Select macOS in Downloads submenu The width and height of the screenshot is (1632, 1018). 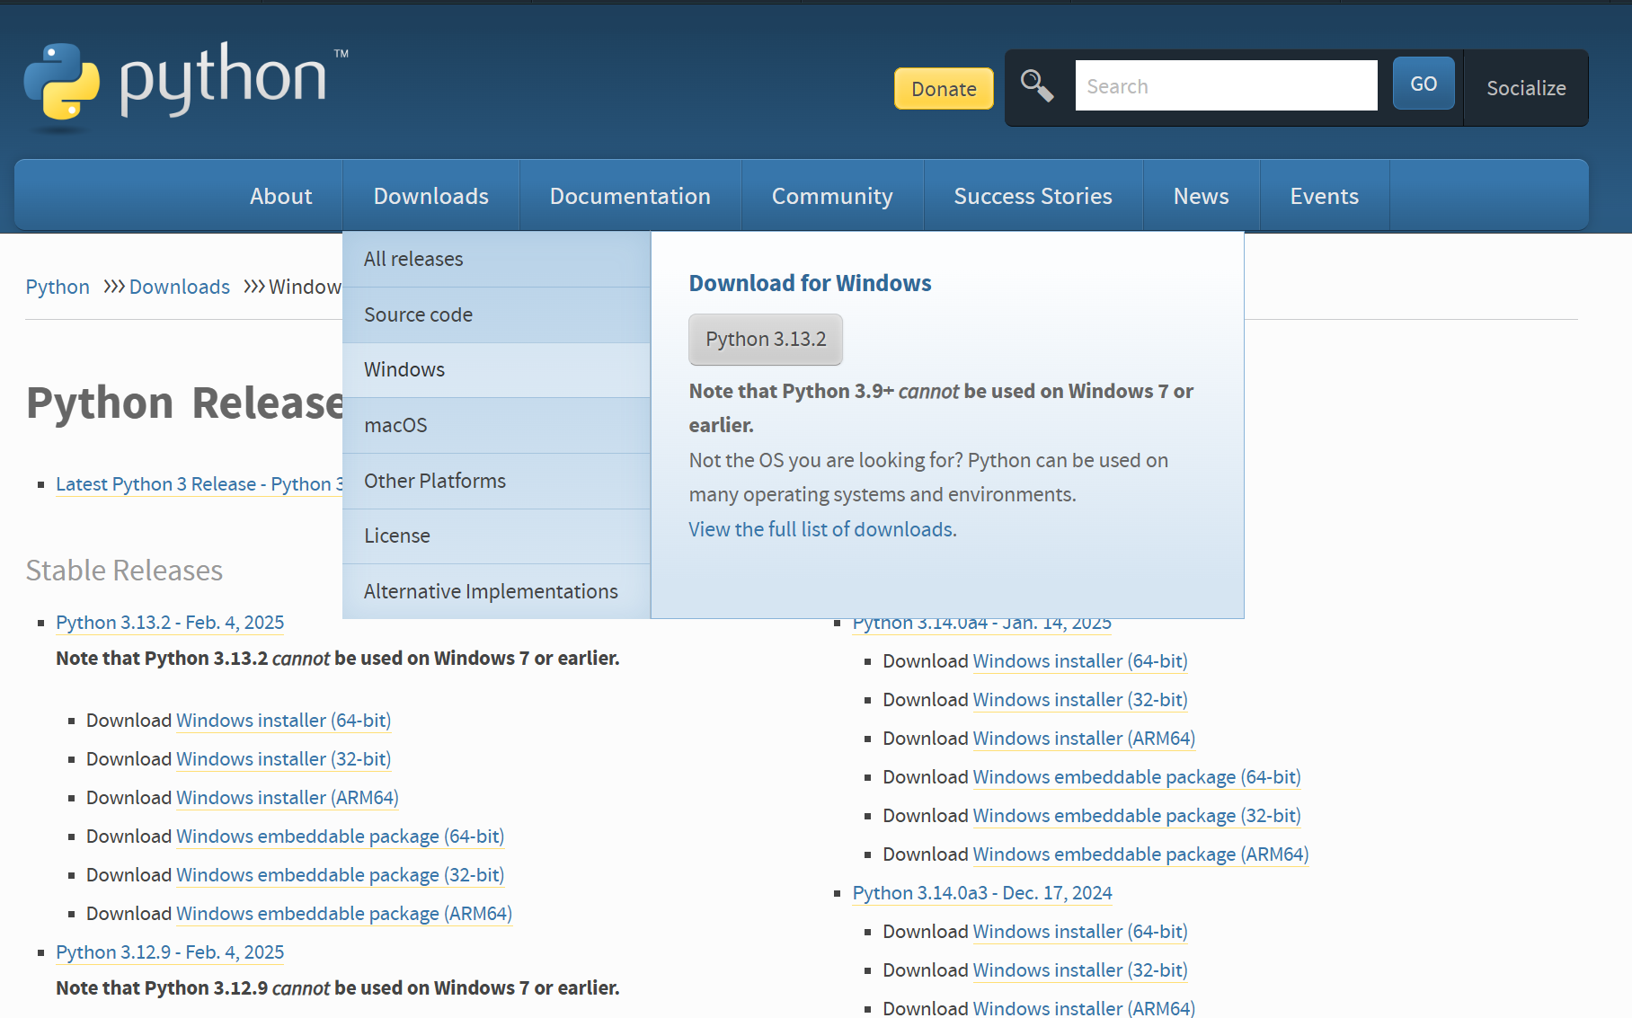pyautogui.click(x=496, y=425)
